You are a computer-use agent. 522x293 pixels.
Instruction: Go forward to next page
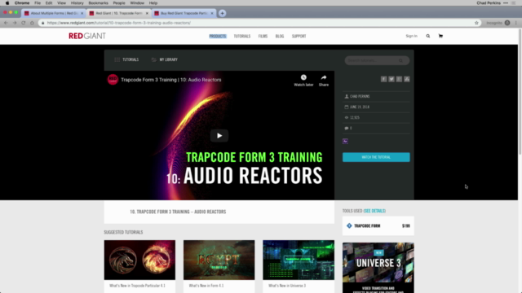coord(15,23)
